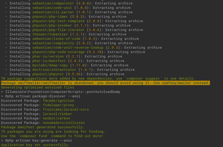Click the highlighted swiftmailer abandoned warning line
The width and height of the screenshot is (223, 147).
pos(105,83)
